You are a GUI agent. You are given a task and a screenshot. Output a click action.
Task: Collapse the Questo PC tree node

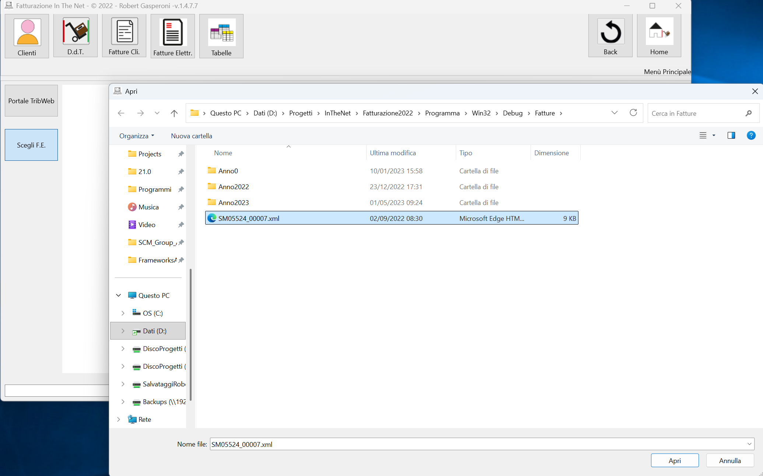pyautogui.click(x=119, y=295)
